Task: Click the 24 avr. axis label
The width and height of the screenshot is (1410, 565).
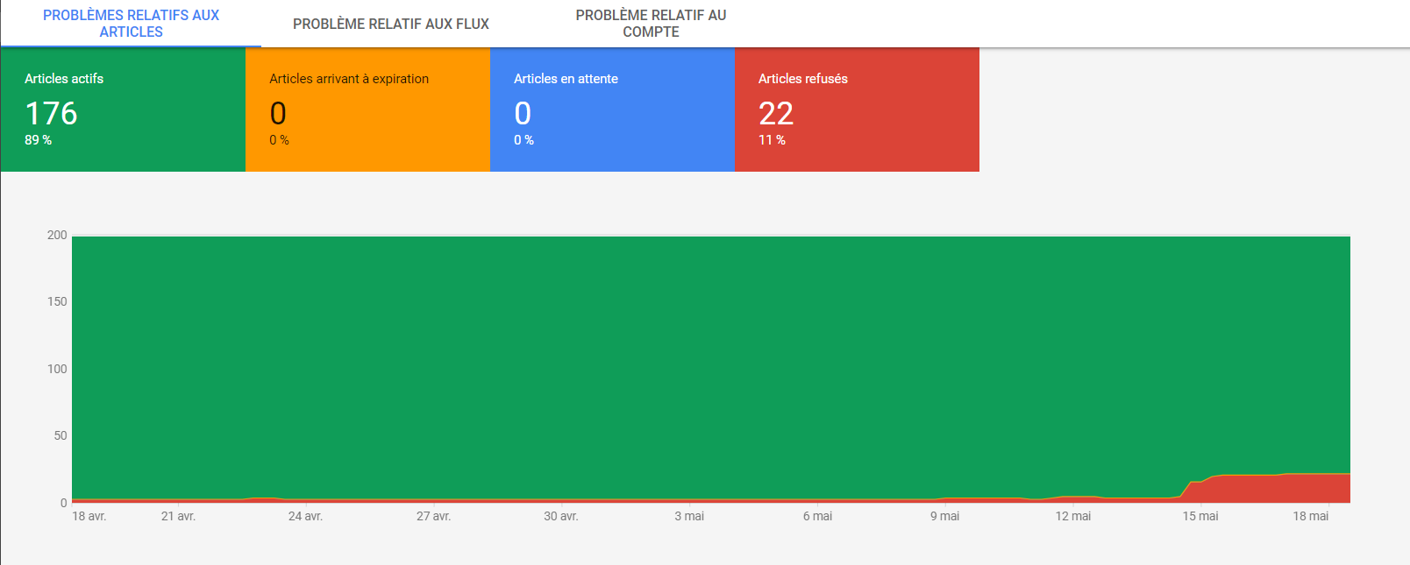Action: point(305,516)
